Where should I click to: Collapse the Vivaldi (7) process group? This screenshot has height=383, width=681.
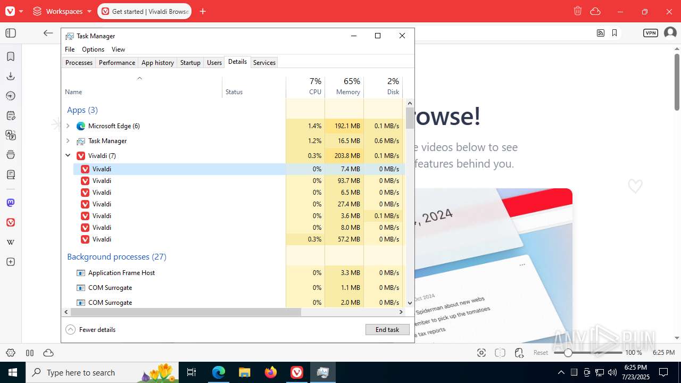(x=68, y=156)
